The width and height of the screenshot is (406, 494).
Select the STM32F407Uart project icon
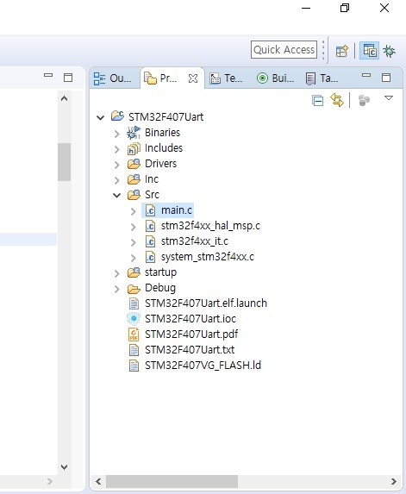(x=117, y=116)
